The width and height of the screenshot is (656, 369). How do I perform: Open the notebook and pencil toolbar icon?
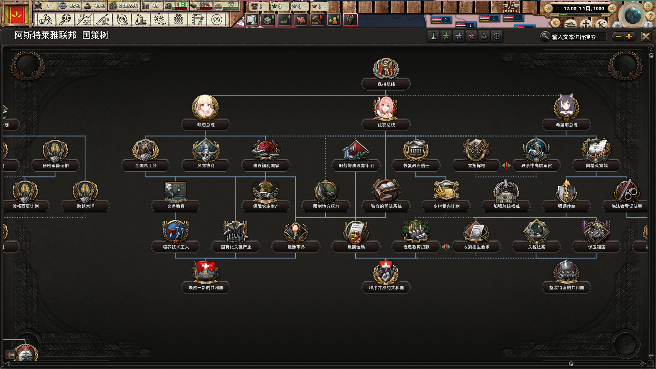pos(197,20)
